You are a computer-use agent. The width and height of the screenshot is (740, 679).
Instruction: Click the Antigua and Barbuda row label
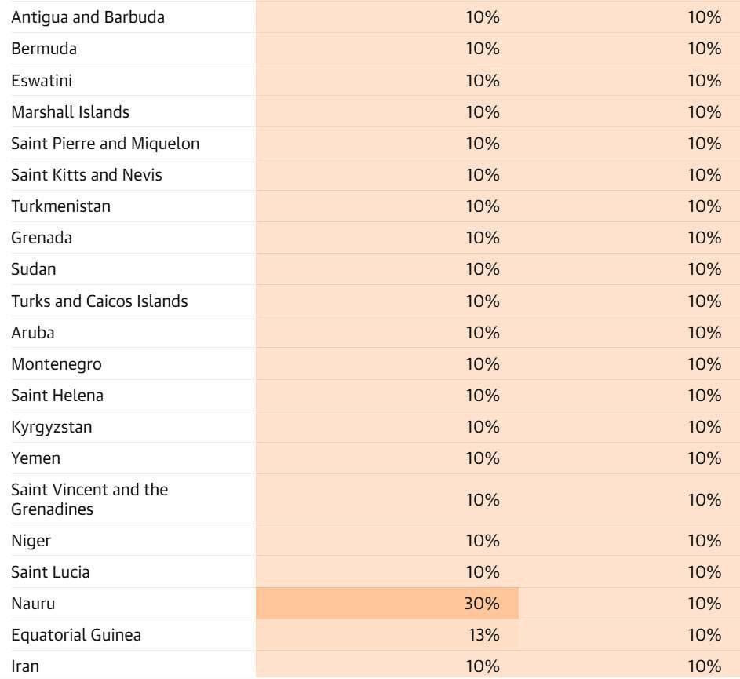(x=88, y=17)
